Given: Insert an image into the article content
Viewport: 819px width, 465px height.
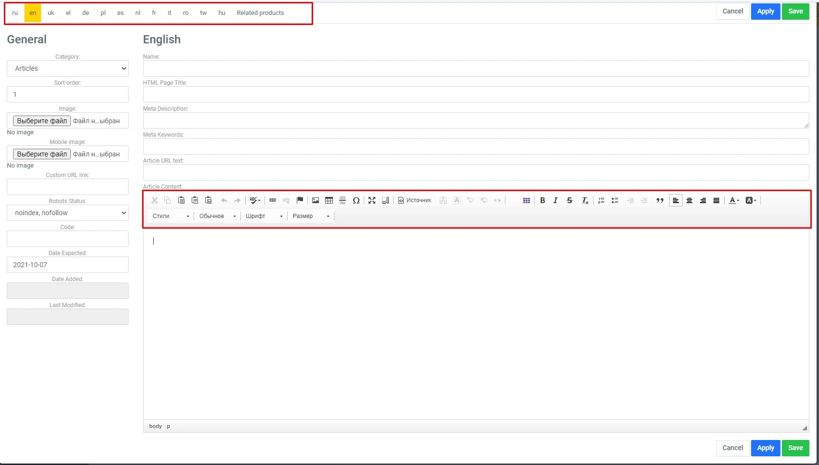Looking at the screenshot, I should pyautogui.click(x=316, y=200).
